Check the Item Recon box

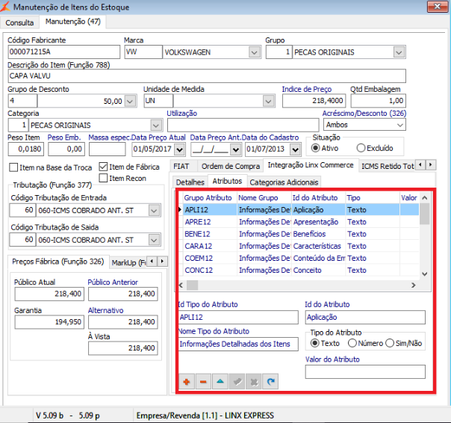[x=103, y=178]
